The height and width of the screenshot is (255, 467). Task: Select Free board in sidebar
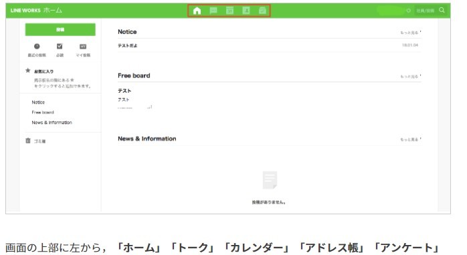43,112
